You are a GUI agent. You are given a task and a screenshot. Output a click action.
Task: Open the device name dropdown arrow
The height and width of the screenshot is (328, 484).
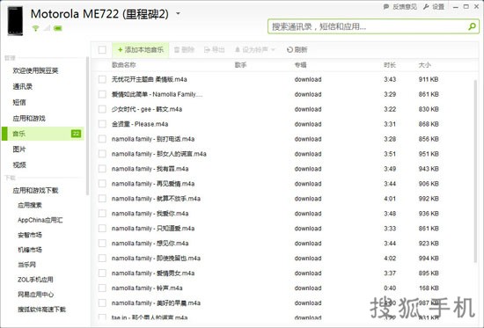[x=178, y=13]
